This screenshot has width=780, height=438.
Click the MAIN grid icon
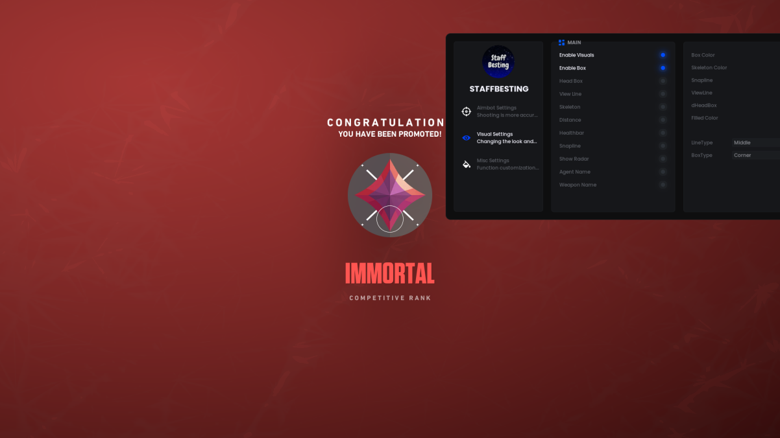[x=561, y=43]
